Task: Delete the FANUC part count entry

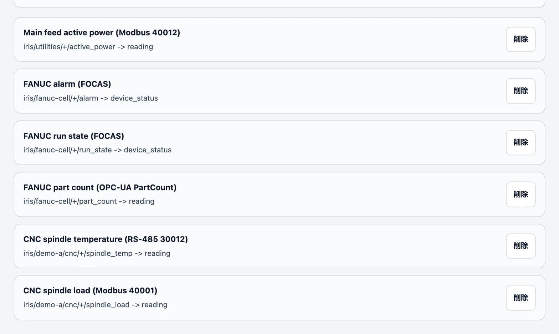Action: [520, 194]
